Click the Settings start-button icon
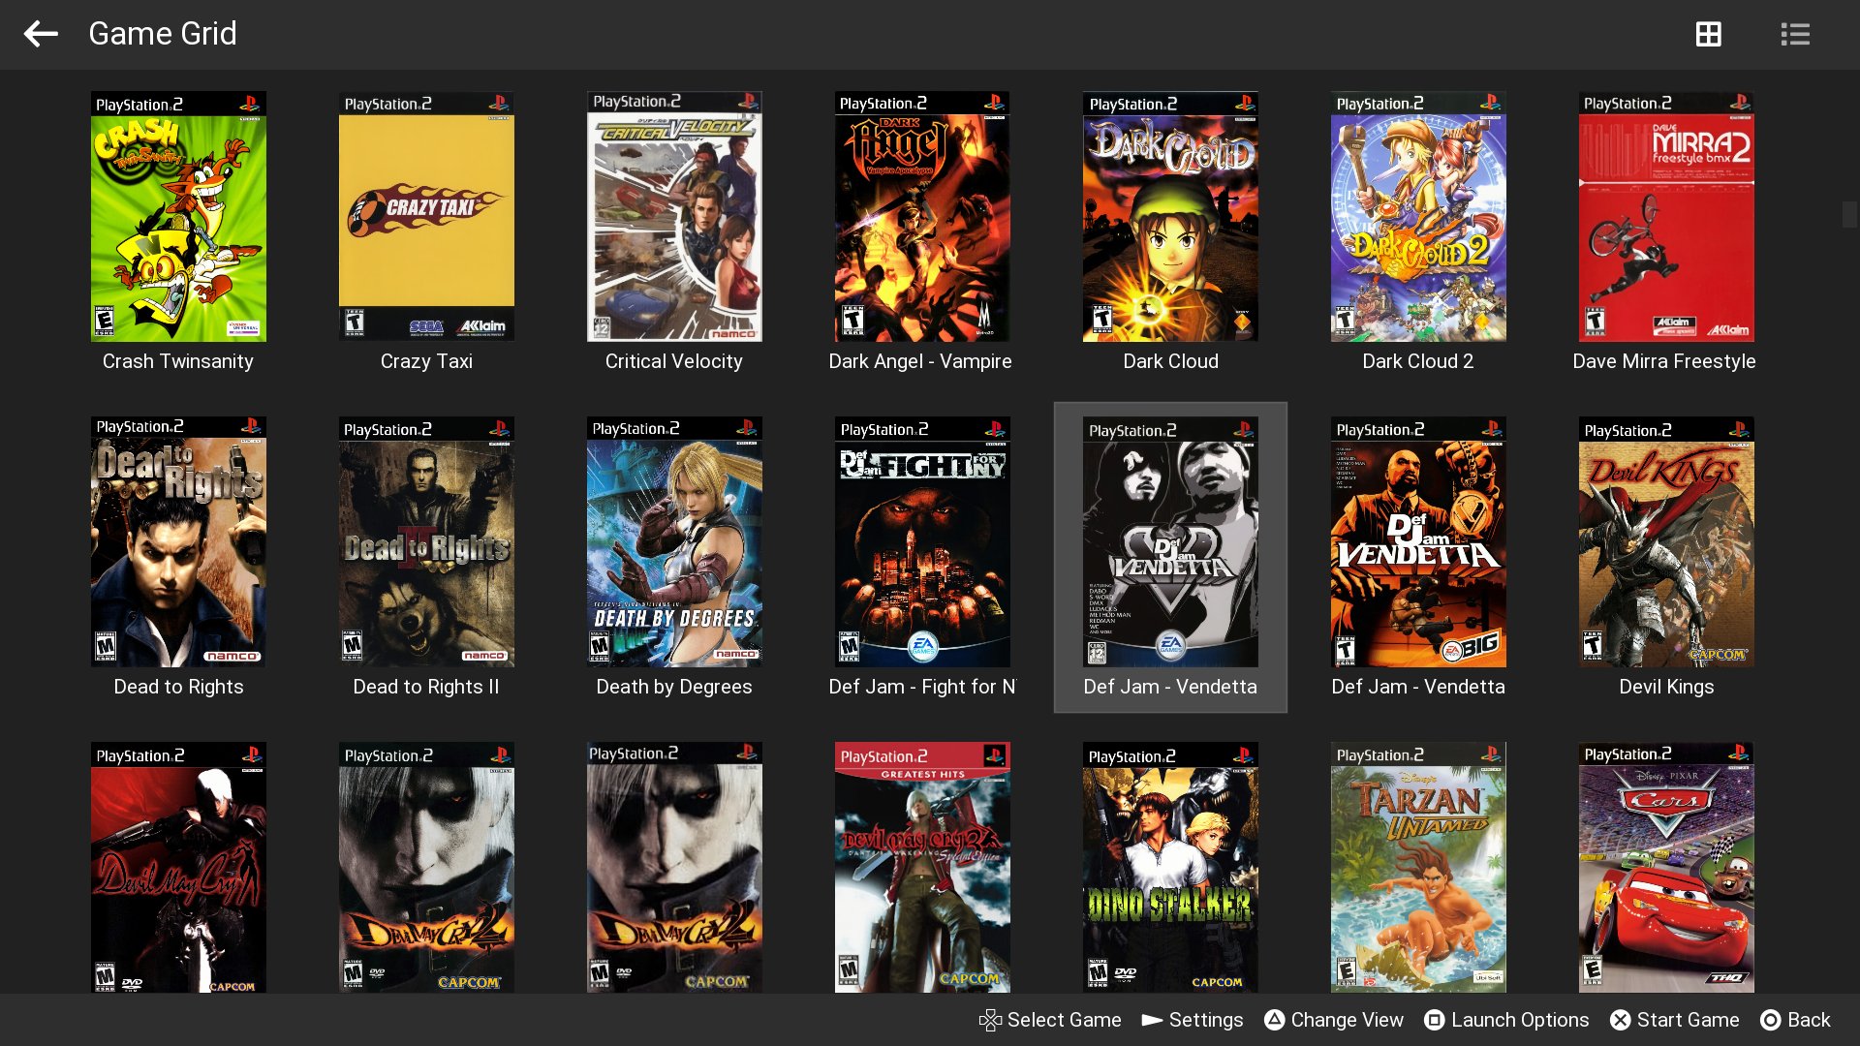 click(1152, 1020)
